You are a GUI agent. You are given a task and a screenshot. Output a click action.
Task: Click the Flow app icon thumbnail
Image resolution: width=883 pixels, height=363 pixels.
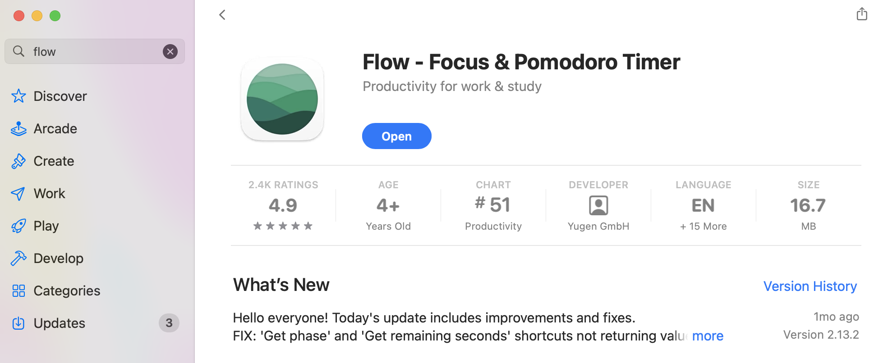tap(282, 99)
